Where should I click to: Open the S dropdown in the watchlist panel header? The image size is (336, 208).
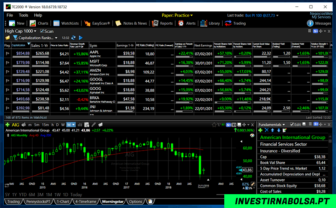coord(315,31)
